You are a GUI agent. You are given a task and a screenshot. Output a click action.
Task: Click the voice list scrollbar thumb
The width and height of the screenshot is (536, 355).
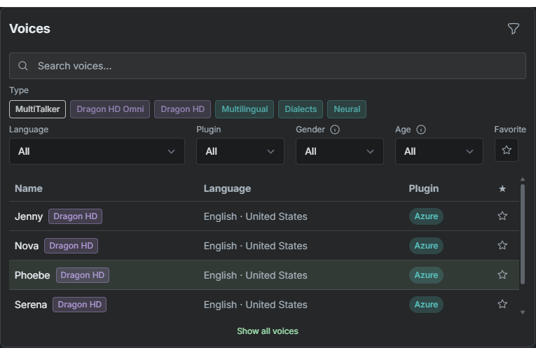pos(522,235)
